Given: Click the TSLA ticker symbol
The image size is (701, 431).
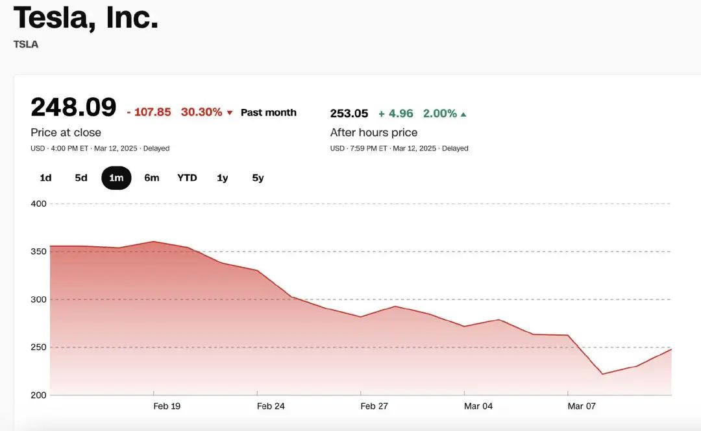Looking at the screenshot, I should (26, 45).
